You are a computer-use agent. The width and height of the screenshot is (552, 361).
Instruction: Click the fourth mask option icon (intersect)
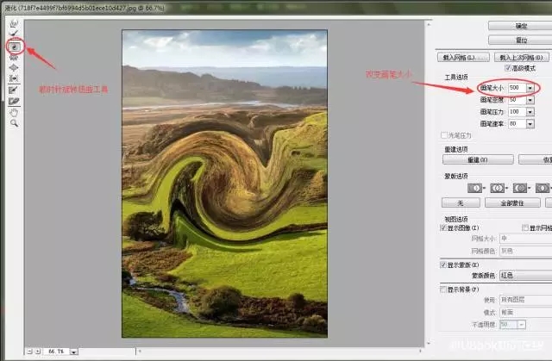coord(543,188)
